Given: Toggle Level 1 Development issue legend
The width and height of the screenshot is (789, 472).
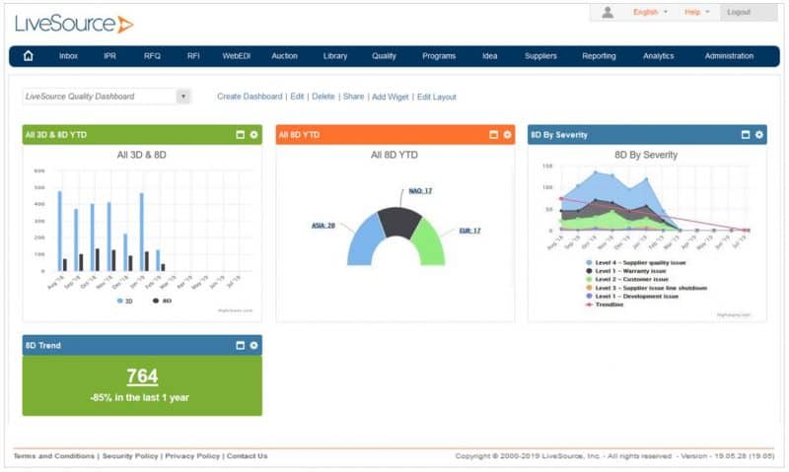Looking at the screenshot, I should [632, 296].
